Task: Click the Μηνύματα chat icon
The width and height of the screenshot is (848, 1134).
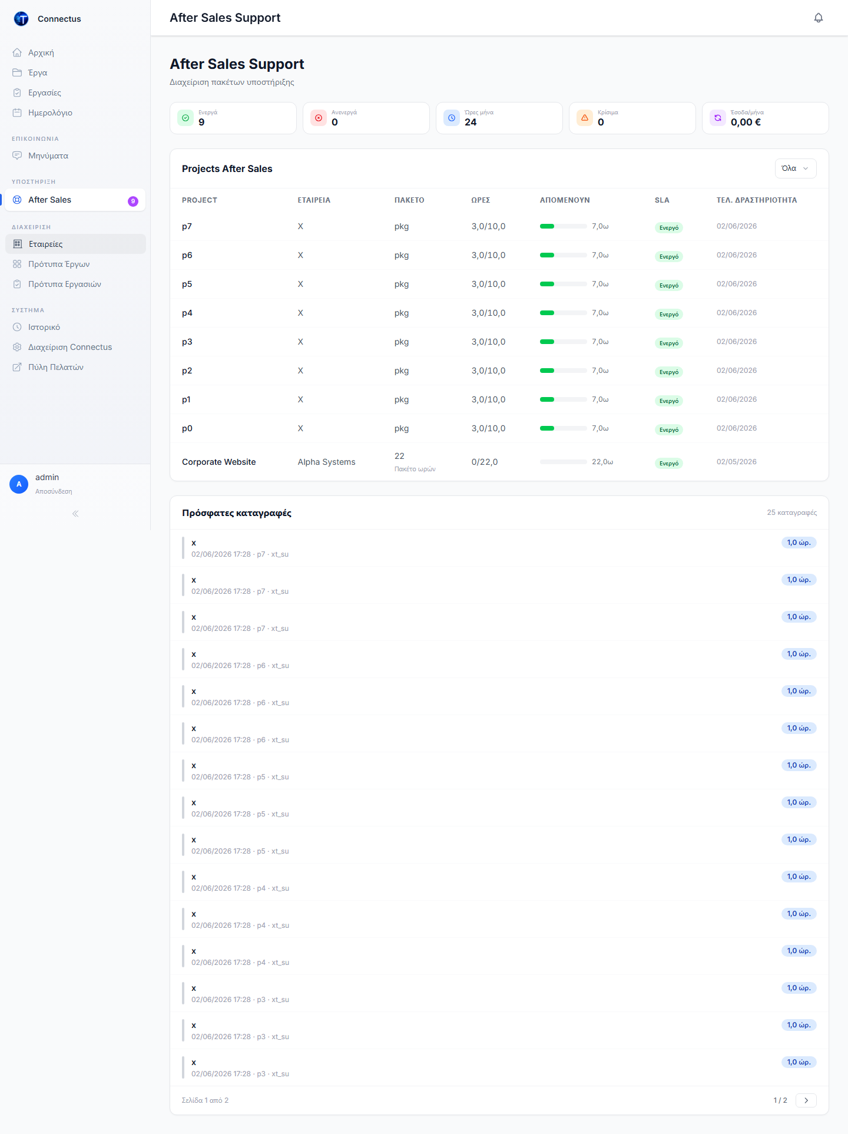Action: pyautogui.click(x=17, y=156)
